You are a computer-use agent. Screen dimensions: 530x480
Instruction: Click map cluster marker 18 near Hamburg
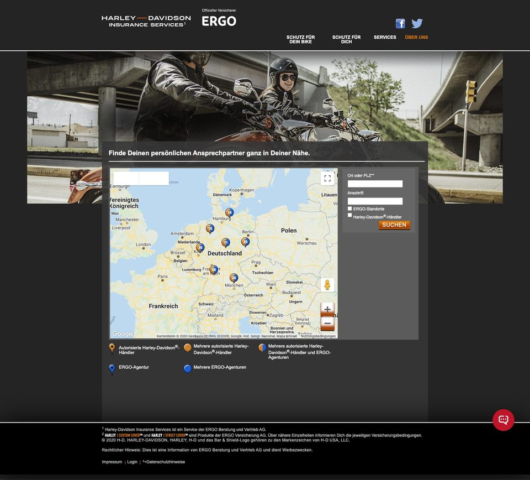[x=230, y=213]
